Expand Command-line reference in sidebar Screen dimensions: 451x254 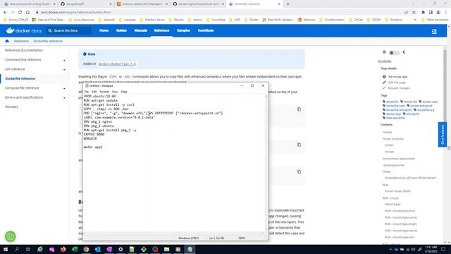[x=64, y=60]
